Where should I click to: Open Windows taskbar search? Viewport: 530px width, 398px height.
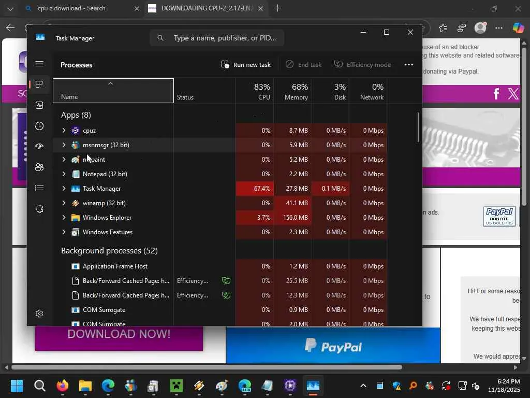pos(39,386)
